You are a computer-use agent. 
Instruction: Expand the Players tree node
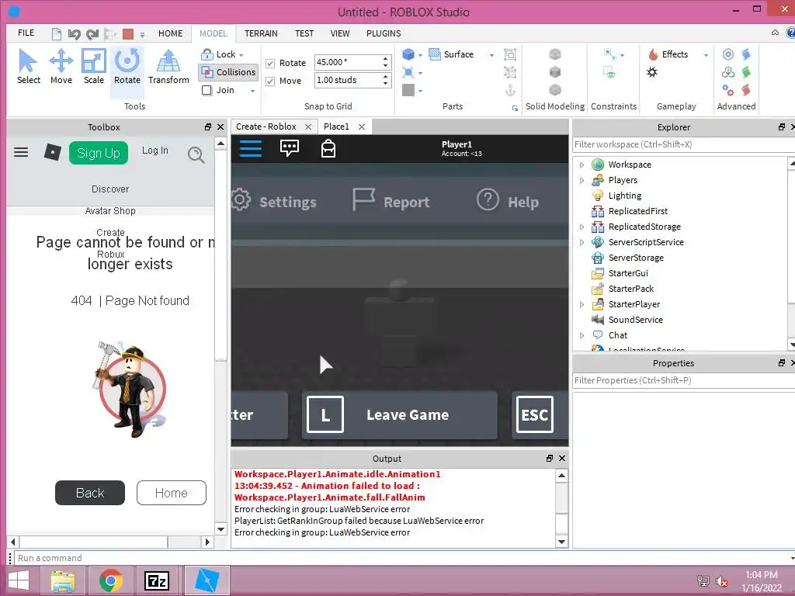click(581, 180)
